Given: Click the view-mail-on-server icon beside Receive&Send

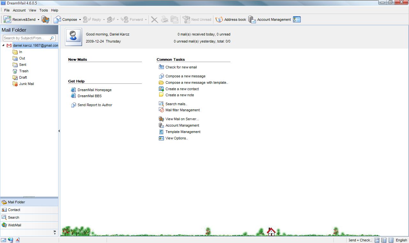Looking at the screenshot, I should [45, 20].
